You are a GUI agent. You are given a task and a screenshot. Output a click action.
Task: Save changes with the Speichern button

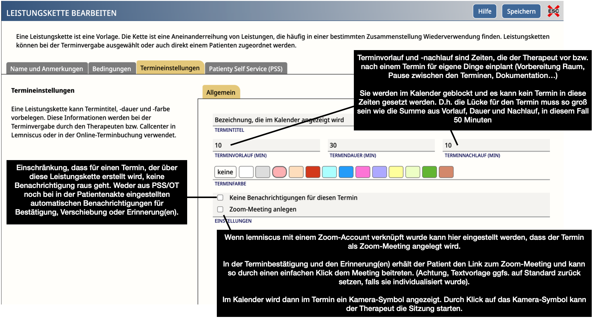[521, 11]
